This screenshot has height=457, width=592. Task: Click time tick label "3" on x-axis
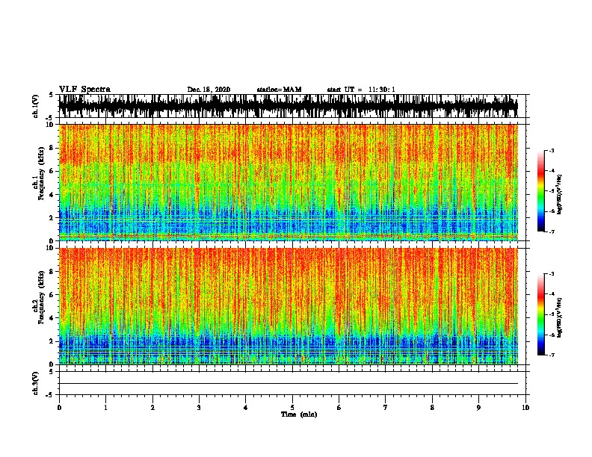(199, 408)
